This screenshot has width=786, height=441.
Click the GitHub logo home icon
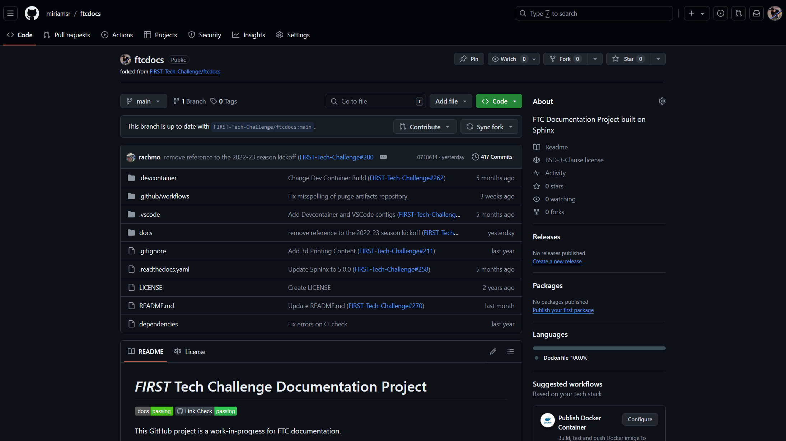point(32,13)
